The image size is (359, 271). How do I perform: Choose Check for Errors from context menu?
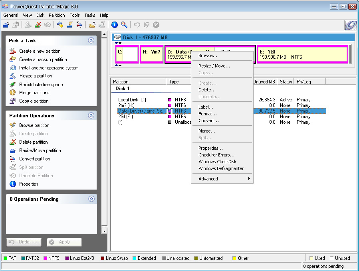tap(222, 155)
